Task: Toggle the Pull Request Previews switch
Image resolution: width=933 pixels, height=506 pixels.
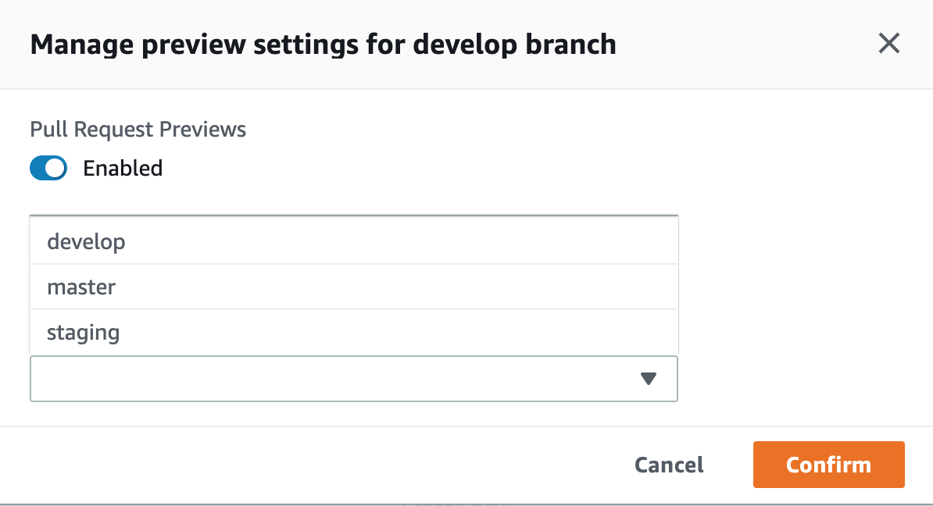Action: tap(48, 168)
